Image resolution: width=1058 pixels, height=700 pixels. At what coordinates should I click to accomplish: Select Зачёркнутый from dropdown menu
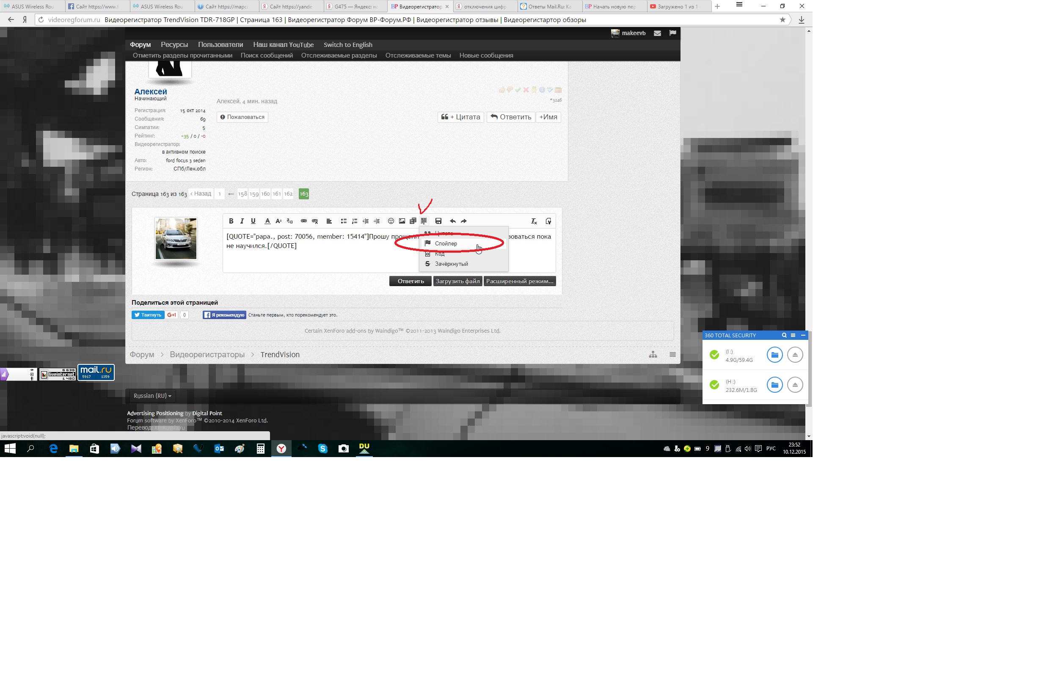[x=451, y=263]
